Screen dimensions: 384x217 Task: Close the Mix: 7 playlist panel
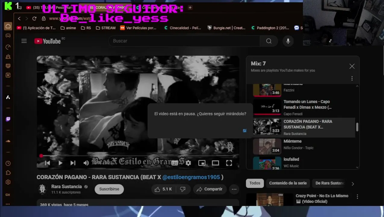pyautogui.click(x=352, y=66)
